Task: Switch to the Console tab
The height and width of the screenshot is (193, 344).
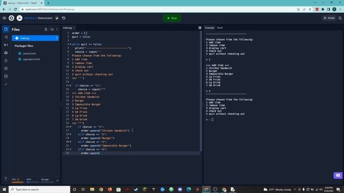Action: point(209,28)
